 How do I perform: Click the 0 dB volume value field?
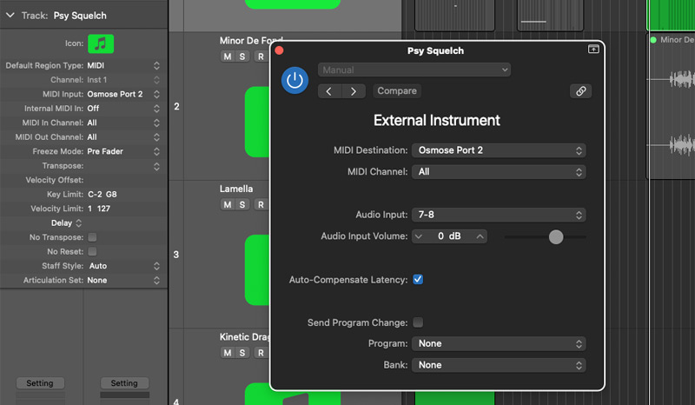(449, 236)
